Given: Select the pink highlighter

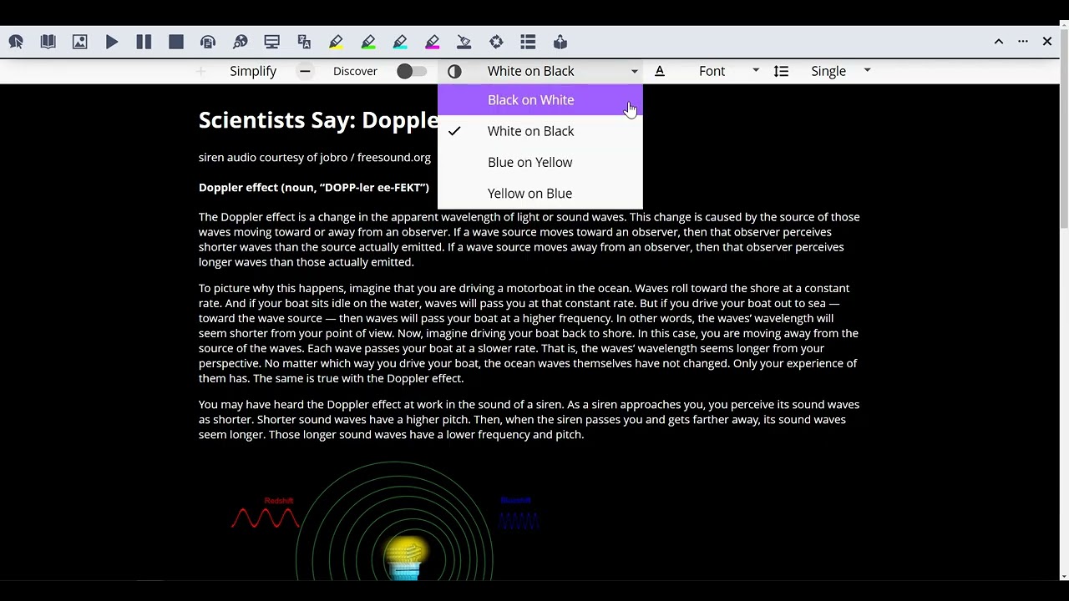Looking at the screenshot, I should pos(433,42).
